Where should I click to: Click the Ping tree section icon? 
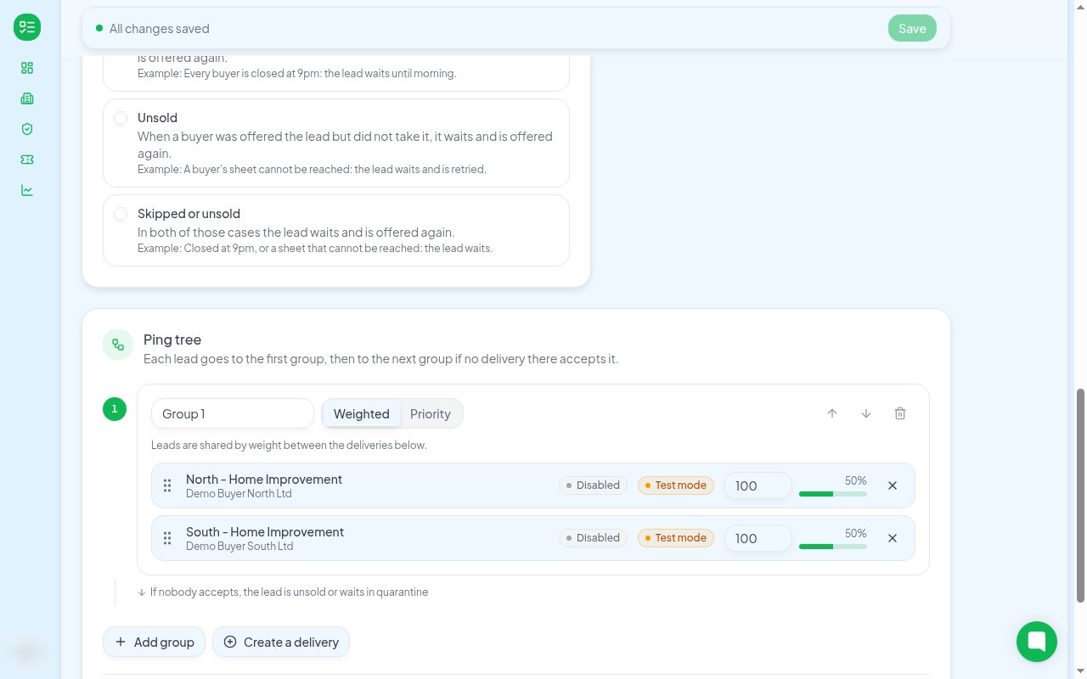pos(118,345)
